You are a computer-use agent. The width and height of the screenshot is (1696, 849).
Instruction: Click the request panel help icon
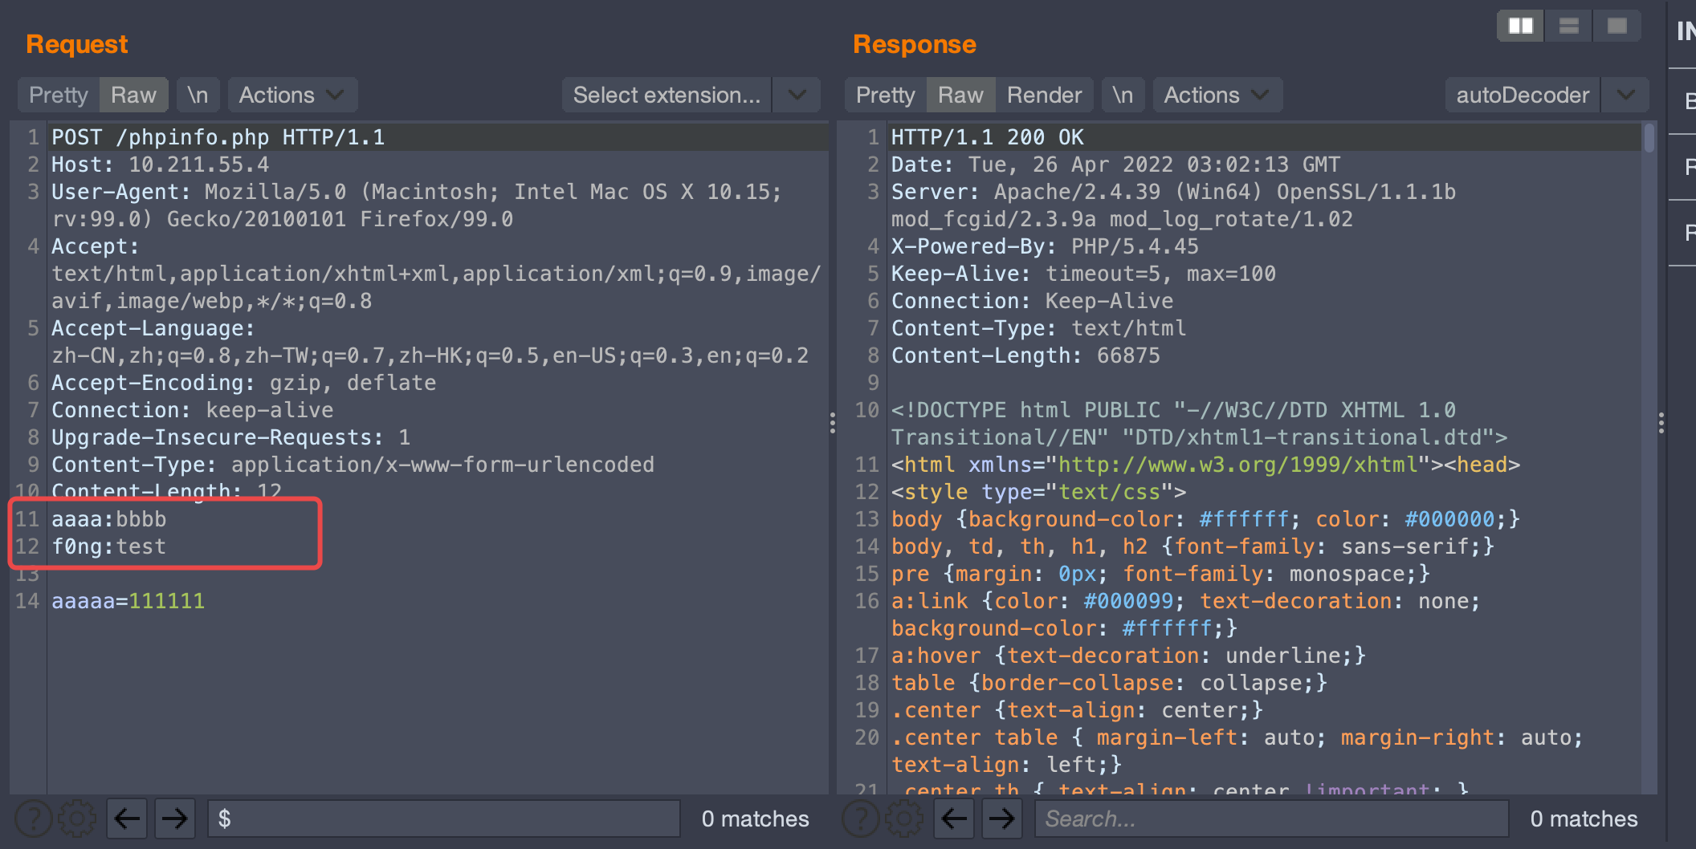[x=33, y=819]
